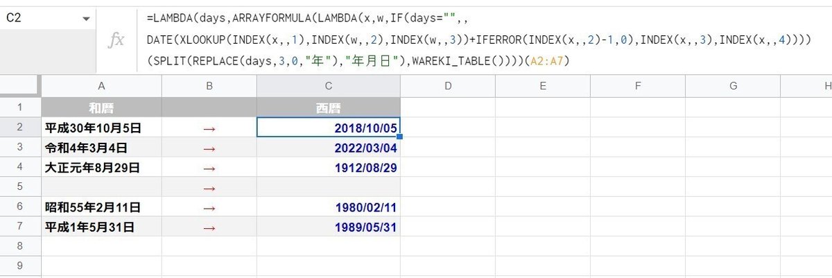The width and height of the screenshot is (832, 278).
Task: Click empty cell C5
Action: 328,187
